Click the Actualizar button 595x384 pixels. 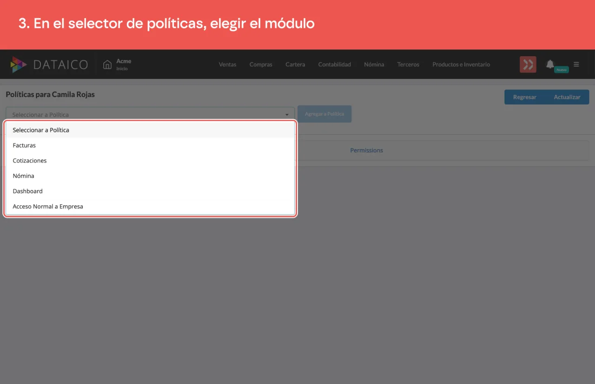(x=567, y=97)
